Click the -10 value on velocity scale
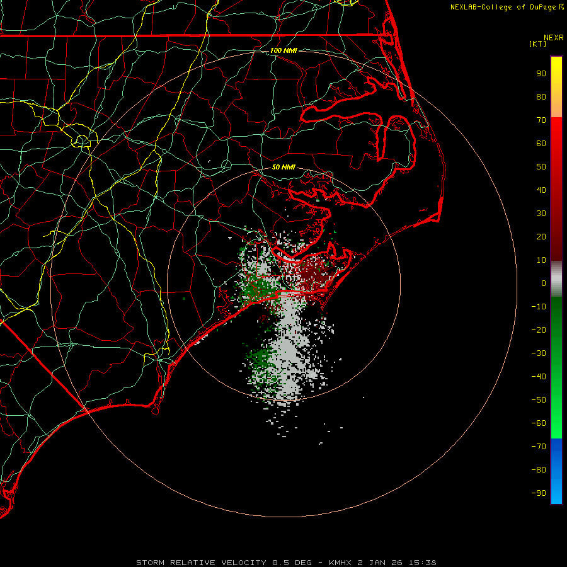The width and height of the screenshot is (567, 567). tap(539, 307)
